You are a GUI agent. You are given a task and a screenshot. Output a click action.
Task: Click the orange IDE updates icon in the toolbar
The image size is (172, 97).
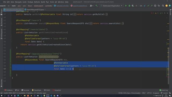pyautogui.click(x=167, y=6)
